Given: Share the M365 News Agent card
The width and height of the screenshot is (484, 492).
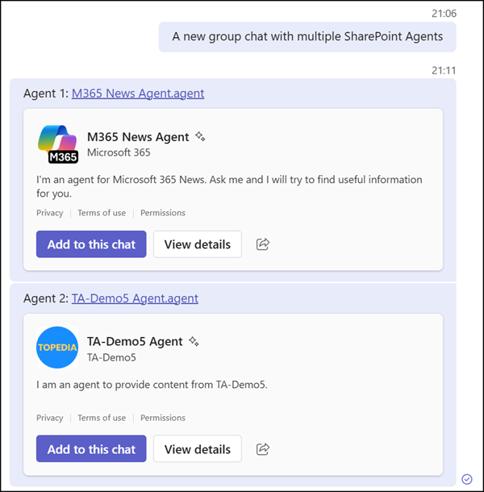Looking at the screenshot, I should (263, 244).
